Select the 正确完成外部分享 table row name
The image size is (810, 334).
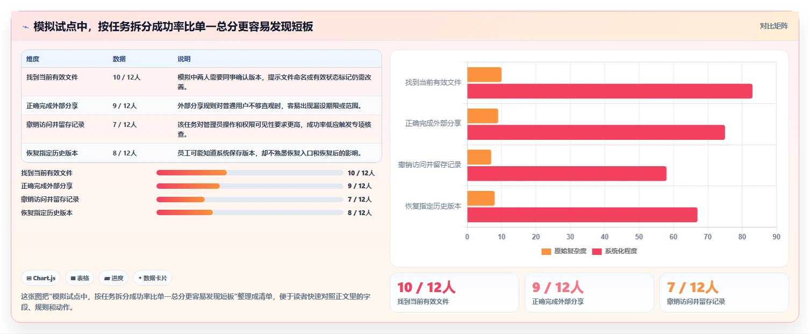52,106
